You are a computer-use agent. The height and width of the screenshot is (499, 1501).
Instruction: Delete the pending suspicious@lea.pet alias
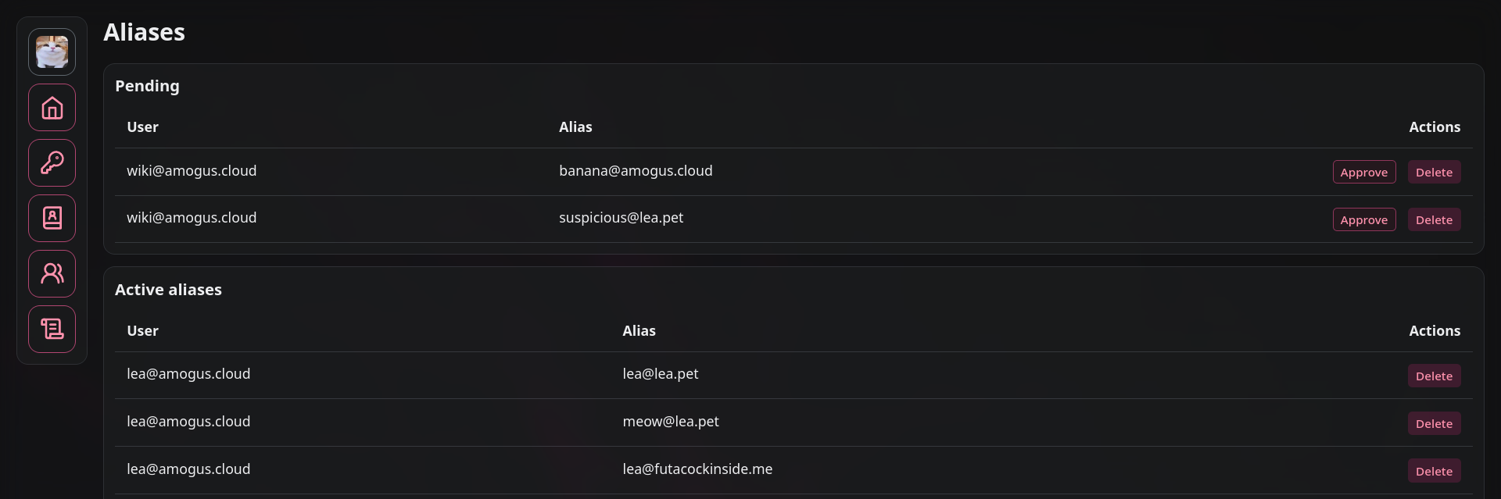tap(1434, 220)
